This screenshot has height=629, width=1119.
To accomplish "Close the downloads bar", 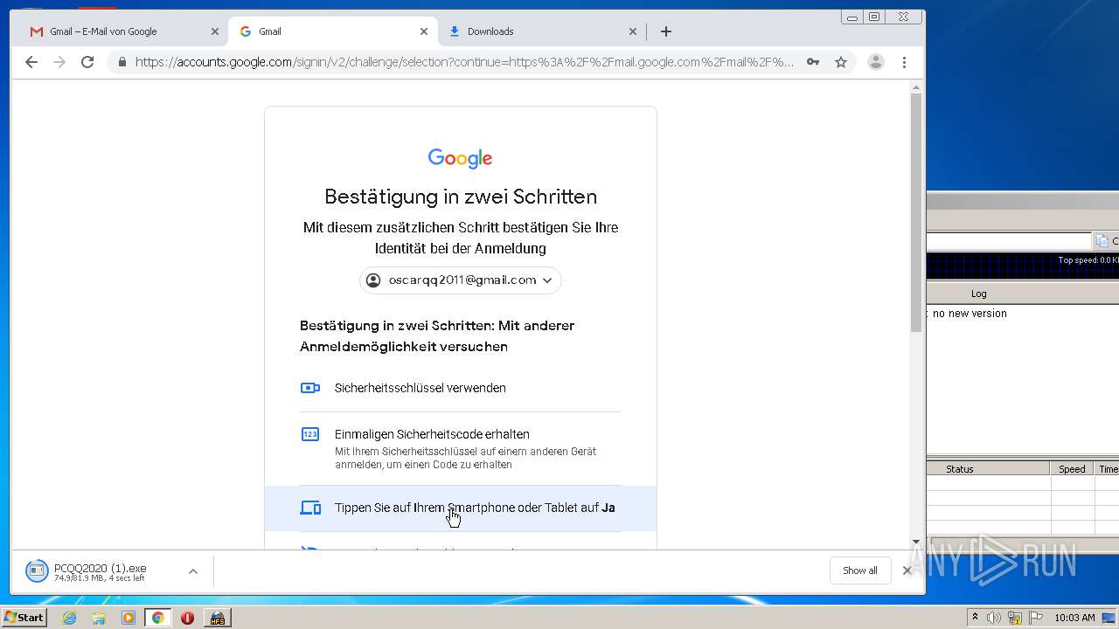I will pos(907,570).
